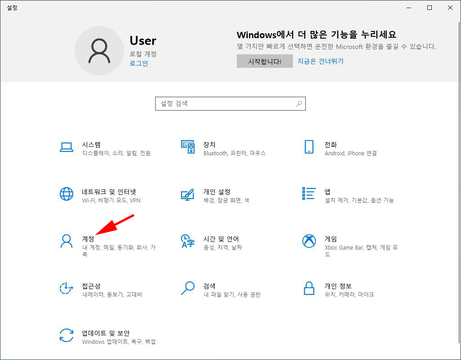Maximize the 설정 window

click(430, 8)
